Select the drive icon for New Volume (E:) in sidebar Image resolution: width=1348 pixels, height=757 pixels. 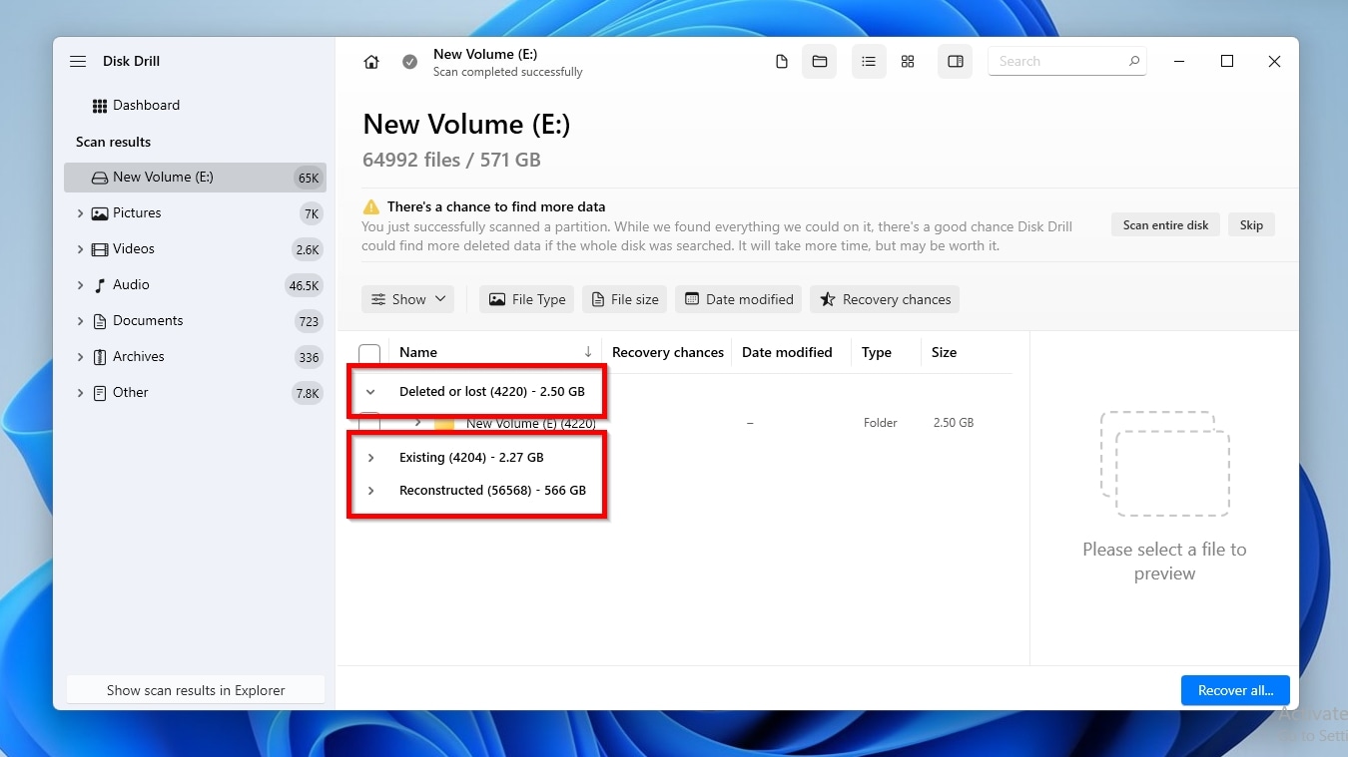pyautogui.click(x=100, y=178)
